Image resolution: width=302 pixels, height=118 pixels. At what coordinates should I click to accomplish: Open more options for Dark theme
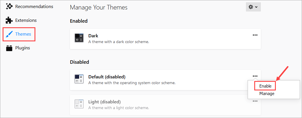pos(255,35)
